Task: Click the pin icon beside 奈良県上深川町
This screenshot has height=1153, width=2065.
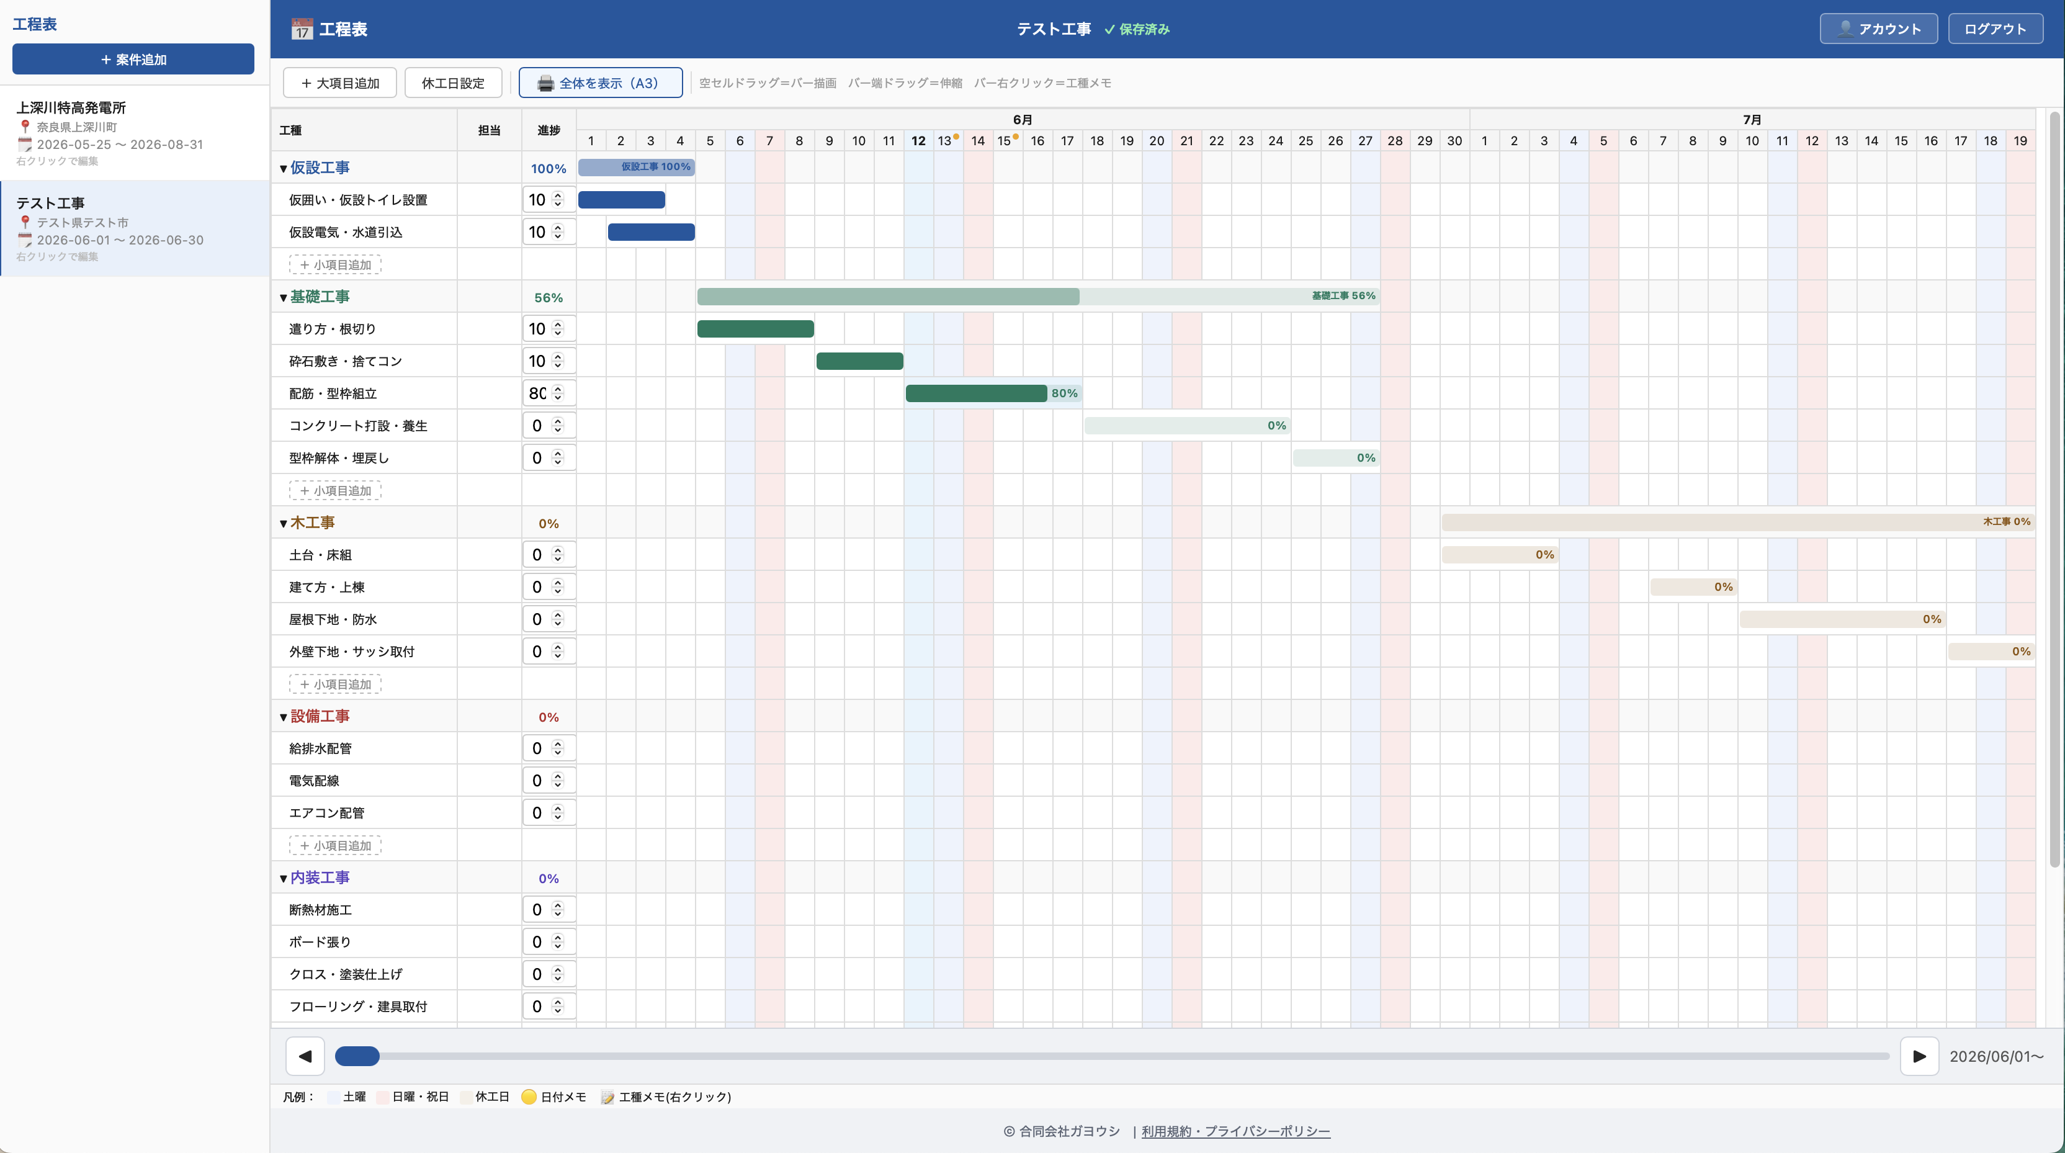Action: pos(25,127)
